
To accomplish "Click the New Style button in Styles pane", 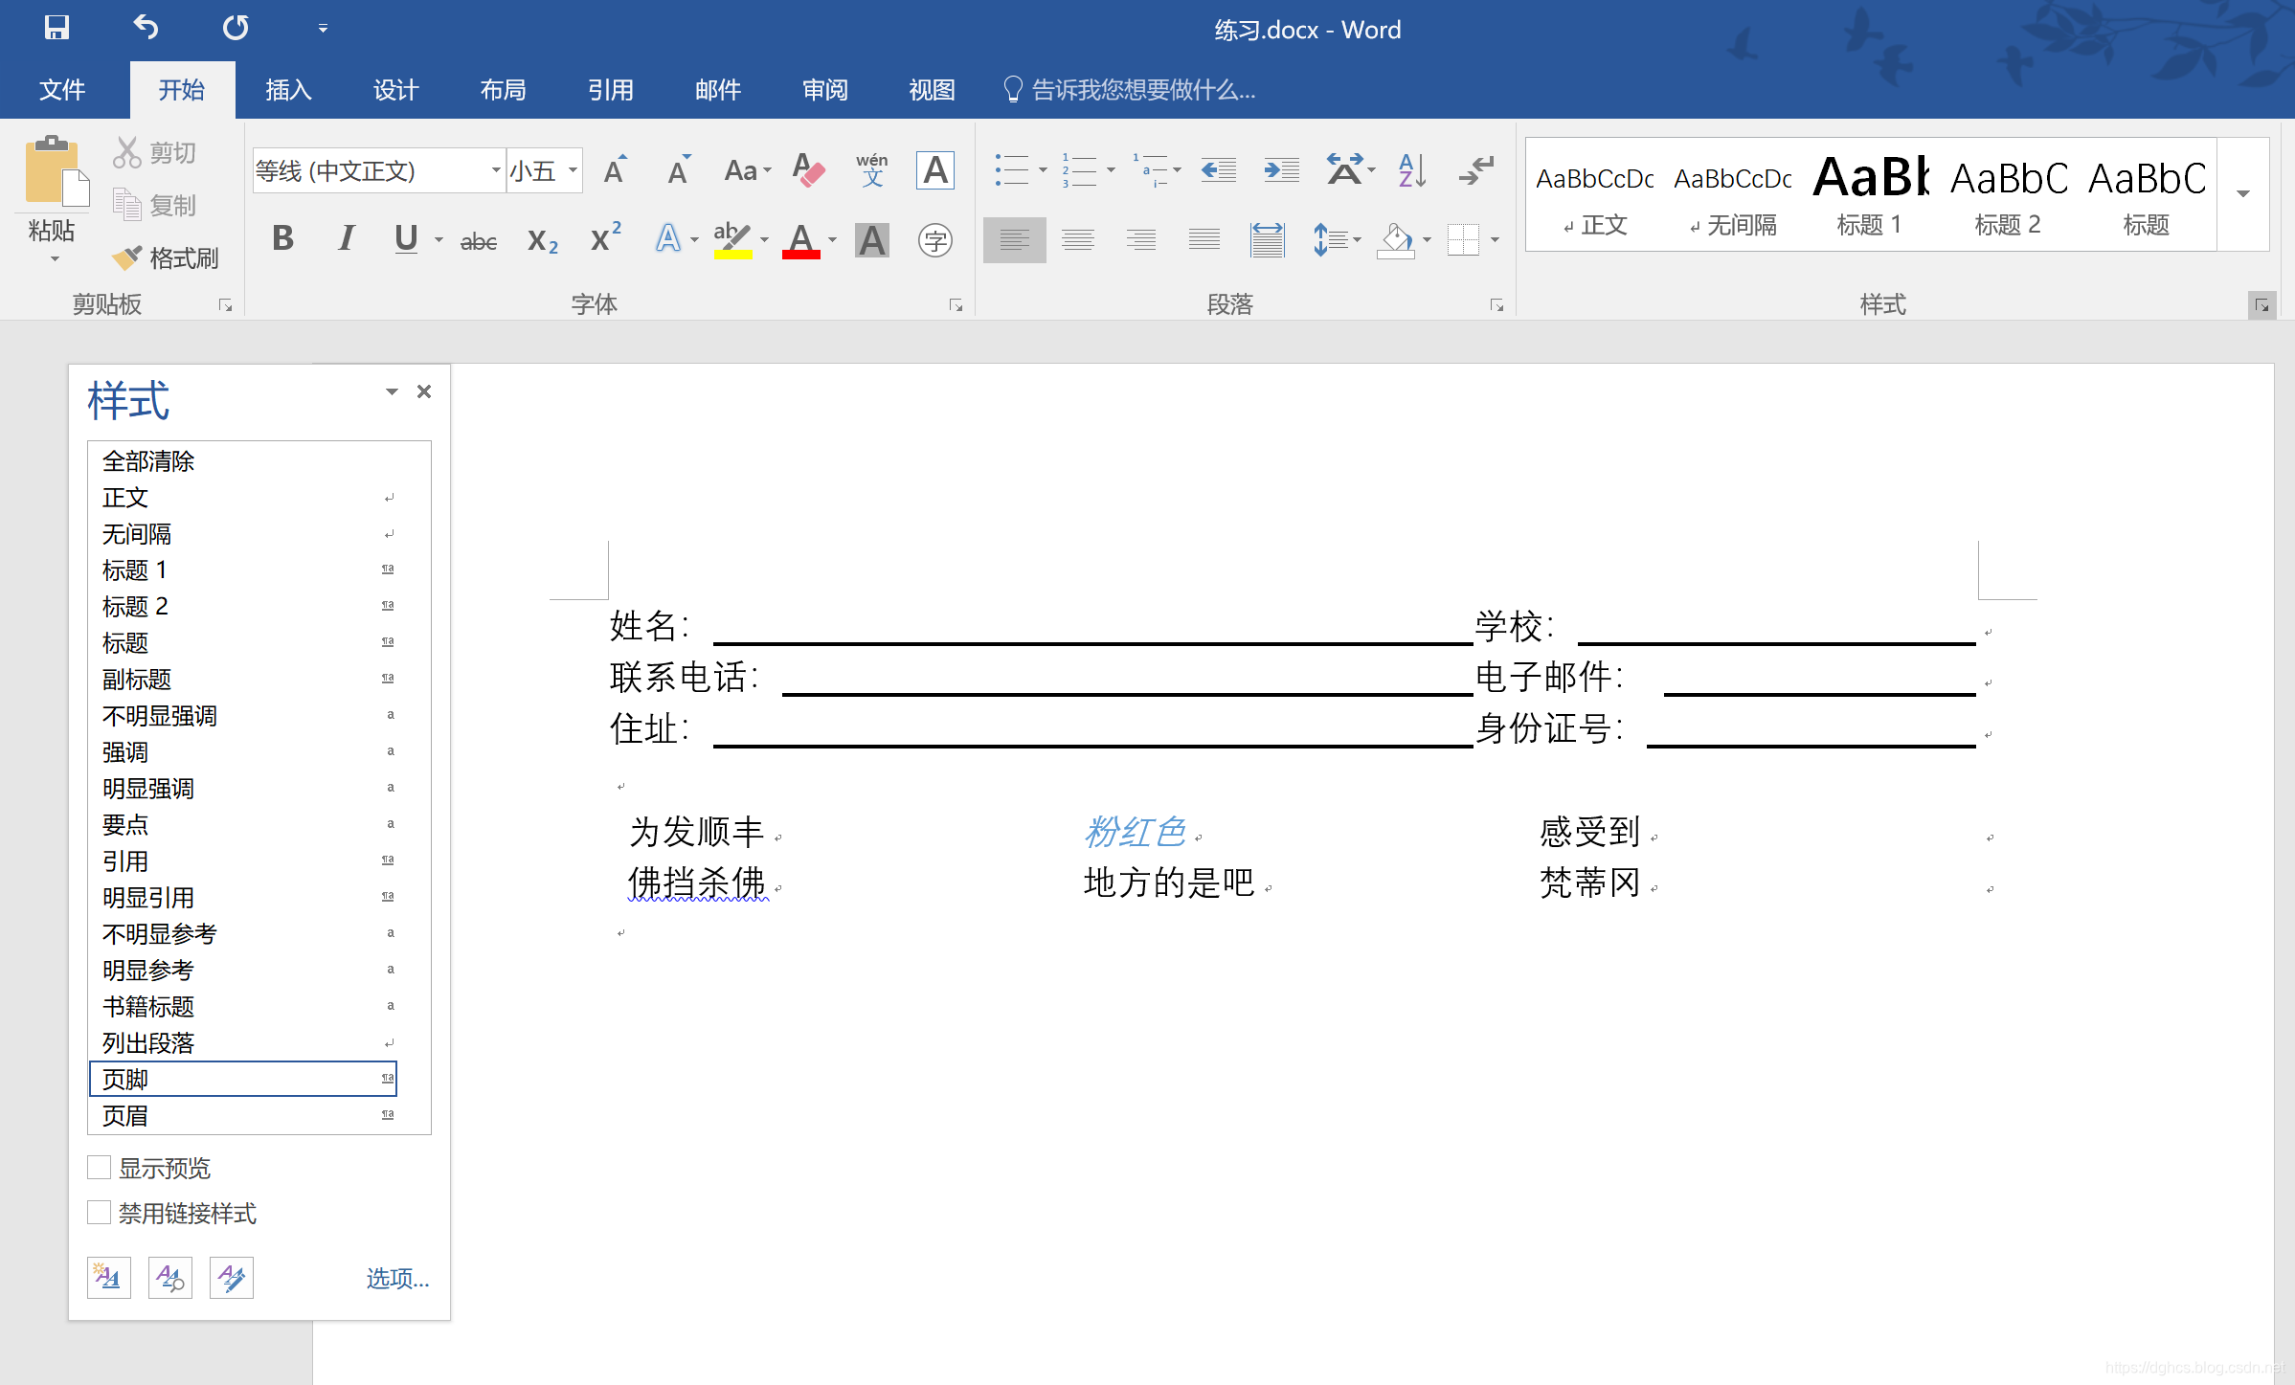I will (108, 1278).
